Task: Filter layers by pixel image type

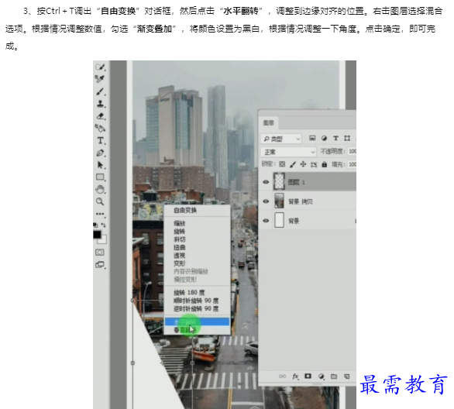Action: pyautogui.click(x=312, y=138)
